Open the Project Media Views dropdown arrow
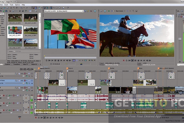This screenshot has width=184, height=123. click(x=33, y=11)
